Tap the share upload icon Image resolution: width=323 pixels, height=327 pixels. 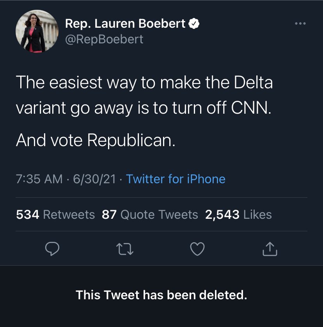pos(270,249)
